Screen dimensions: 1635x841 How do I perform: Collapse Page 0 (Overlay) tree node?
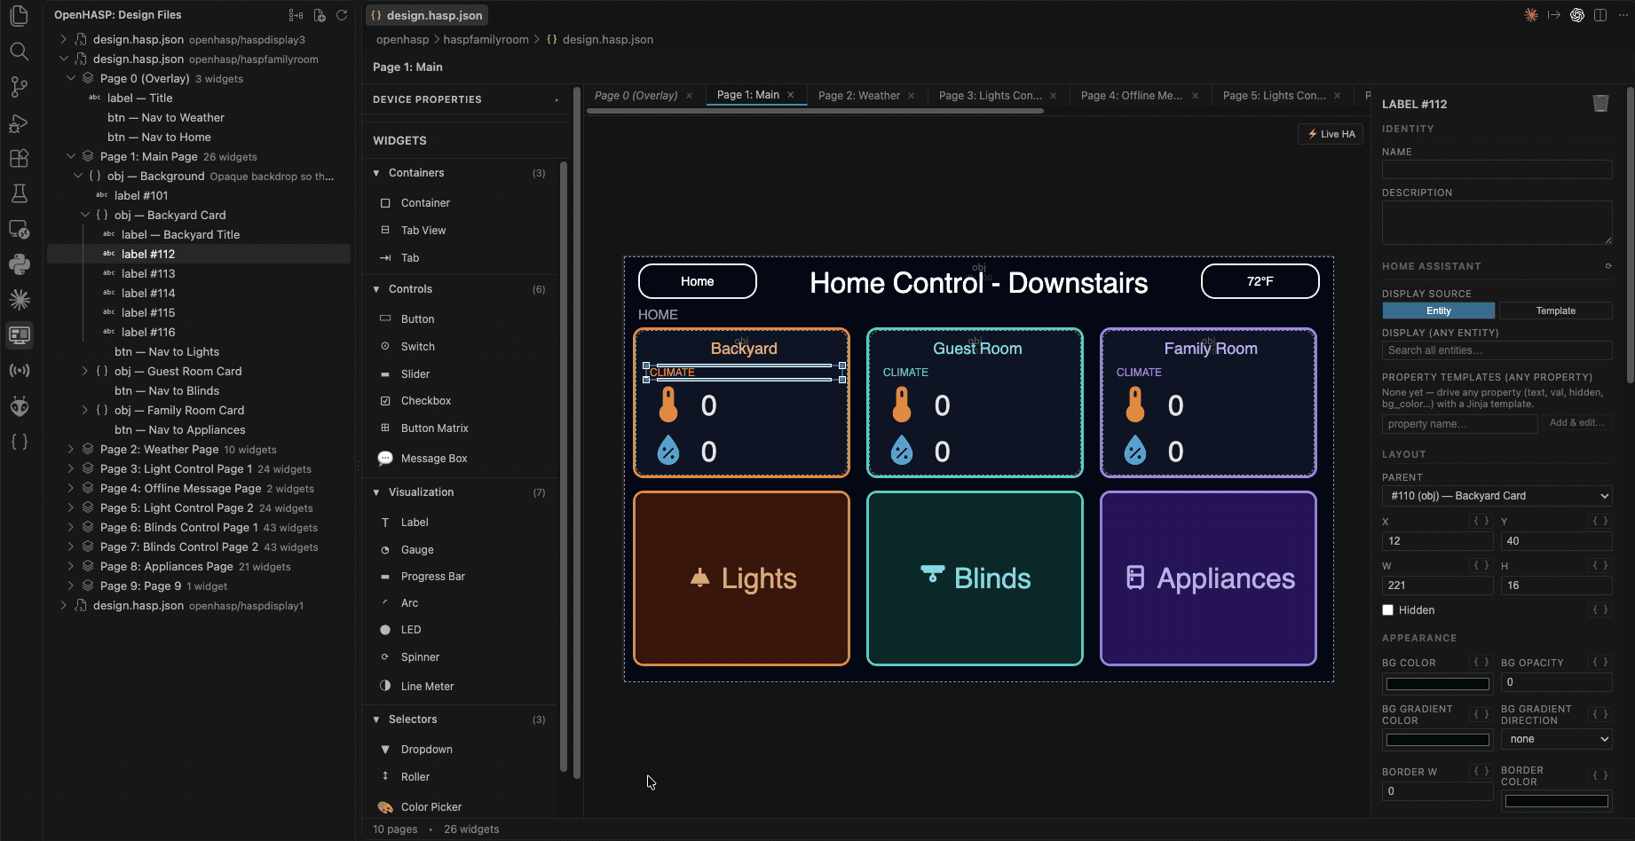(71, 79)
